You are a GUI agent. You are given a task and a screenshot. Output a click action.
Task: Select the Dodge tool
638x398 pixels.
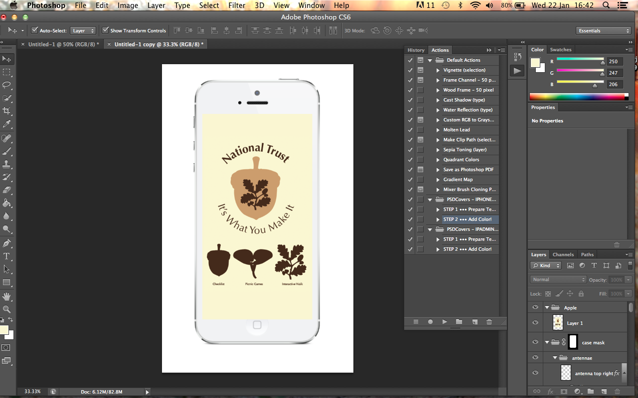click(7, 229)
